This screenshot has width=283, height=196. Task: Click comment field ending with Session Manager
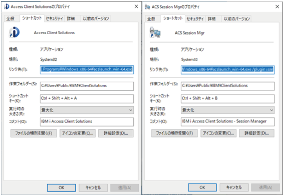(227, 122)
